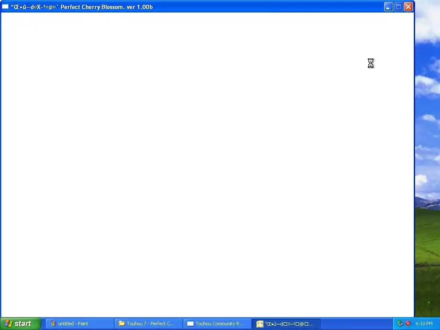
Task: Click the Paint icon in the taskbar
Action: (53, 324)
